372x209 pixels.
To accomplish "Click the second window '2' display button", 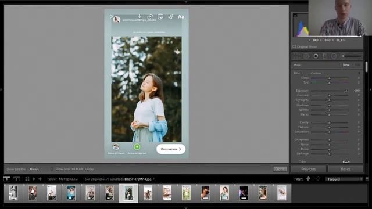I will pyautogui.click(x=16, y=179).
